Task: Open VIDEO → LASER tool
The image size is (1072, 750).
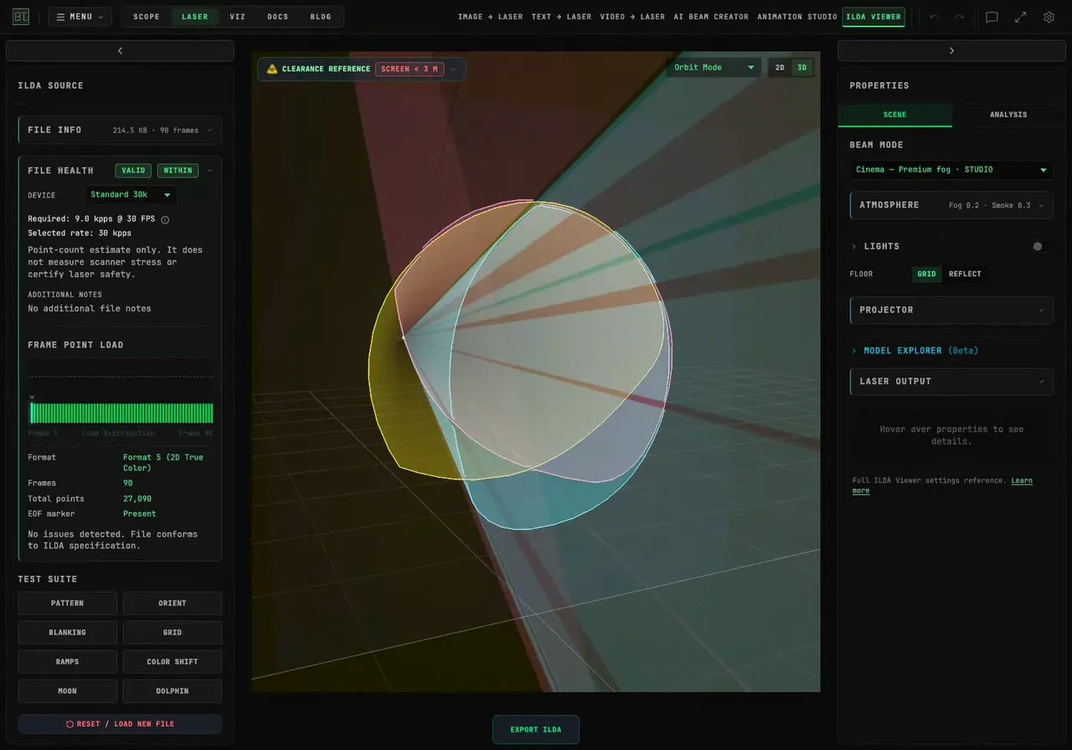Action: (632, 17)
